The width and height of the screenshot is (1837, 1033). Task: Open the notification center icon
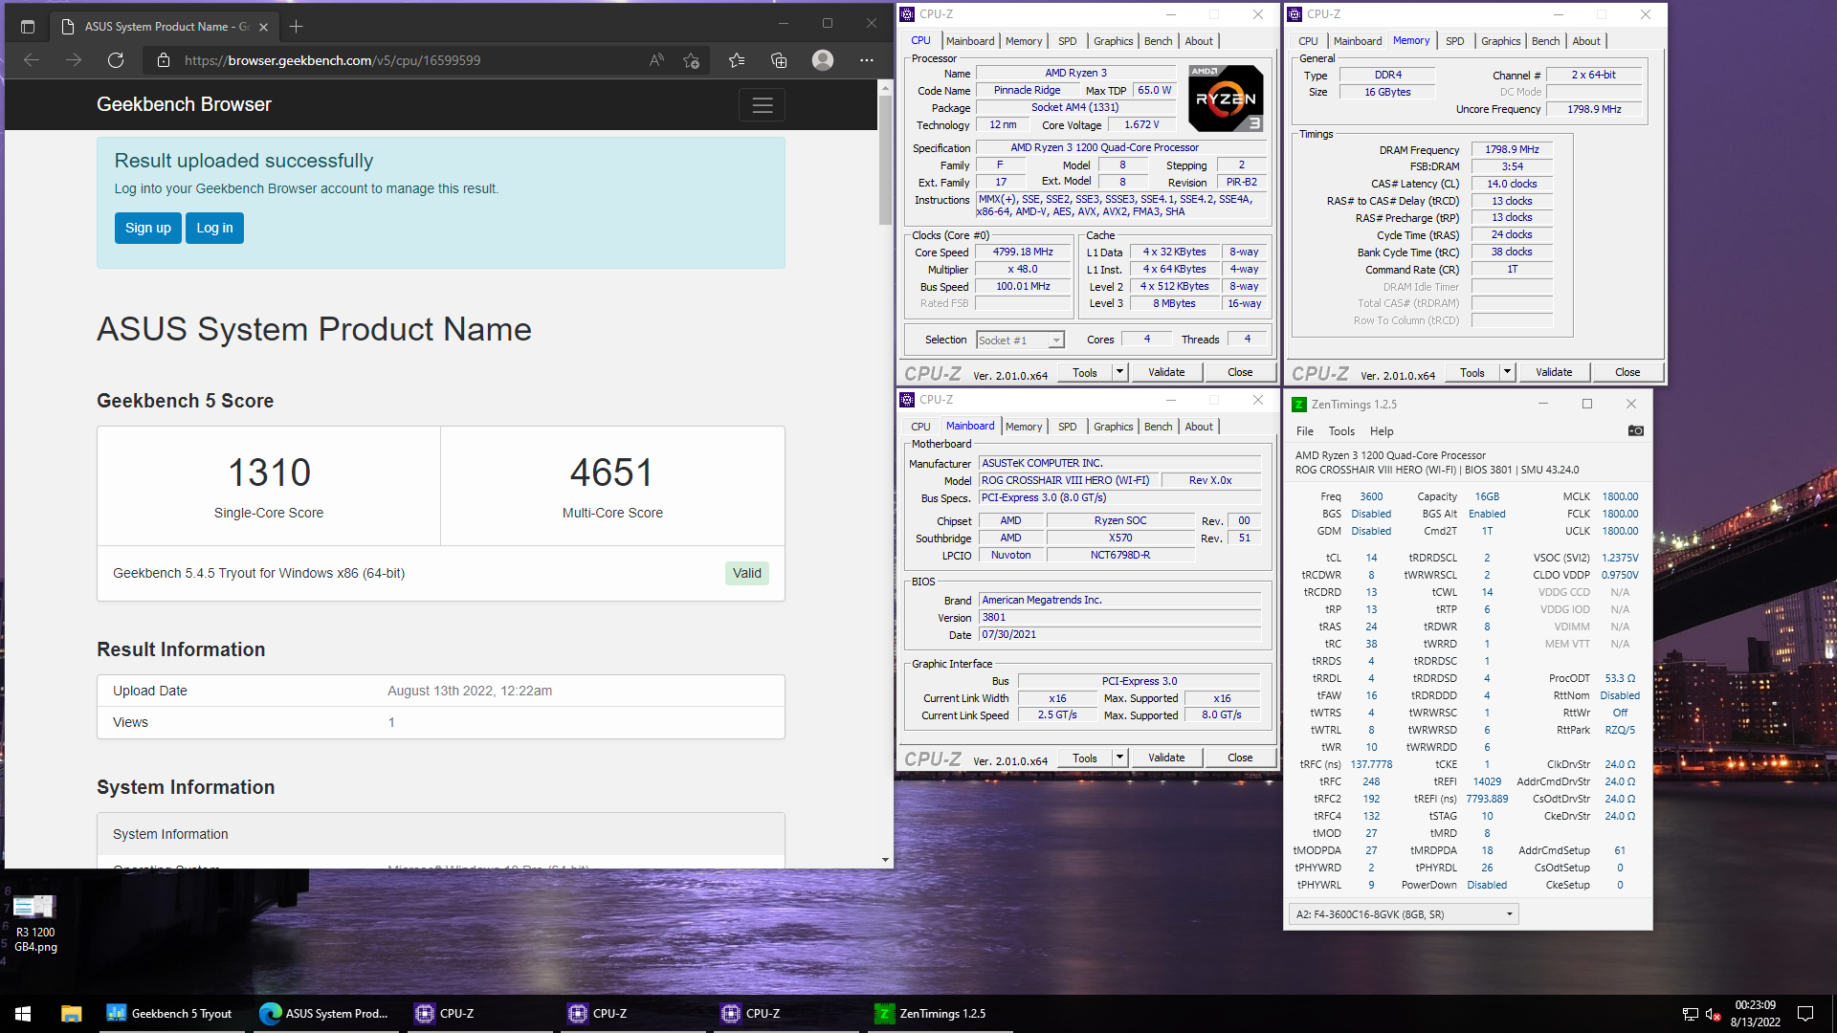1805,1014
